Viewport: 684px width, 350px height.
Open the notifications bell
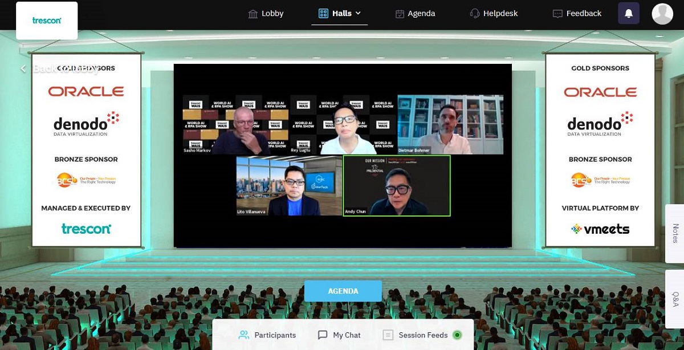click(629, 13)
